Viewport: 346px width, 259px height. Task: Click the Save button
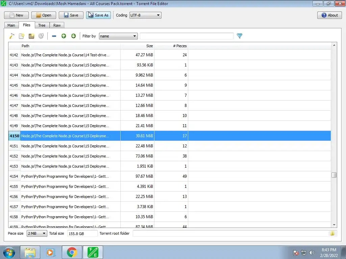(71, 15)
